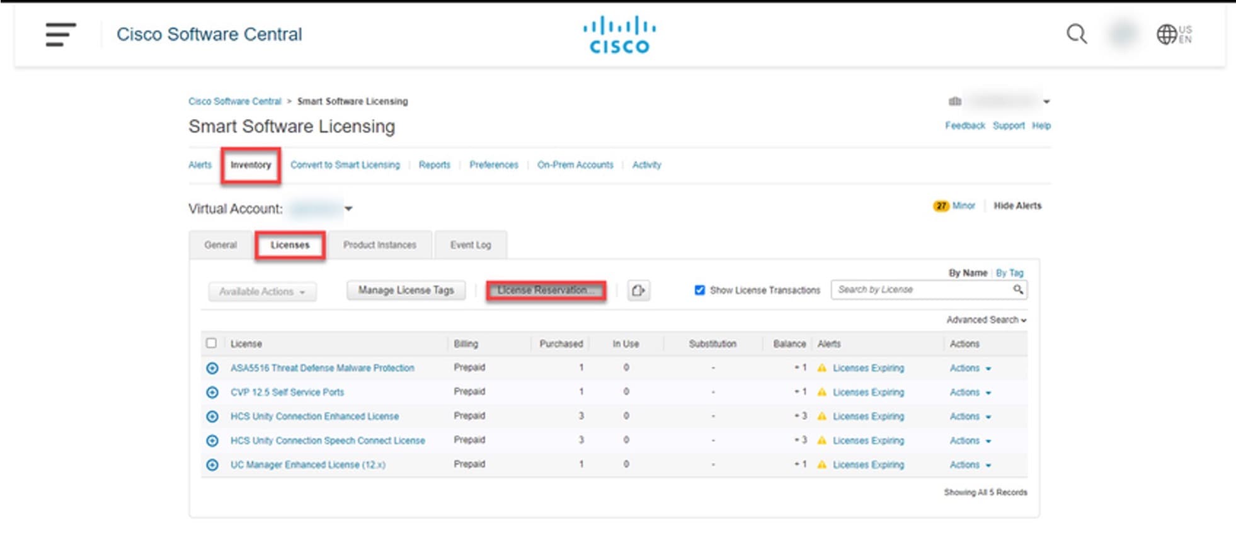Click warning icon in ASA5516 row
Image resolution: width=1236 pixels, height=559 pixels.
pyautogui.click(x=821, y=368)
